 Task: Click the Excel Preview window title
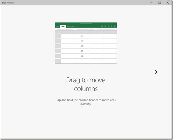[x=8, y=3]
